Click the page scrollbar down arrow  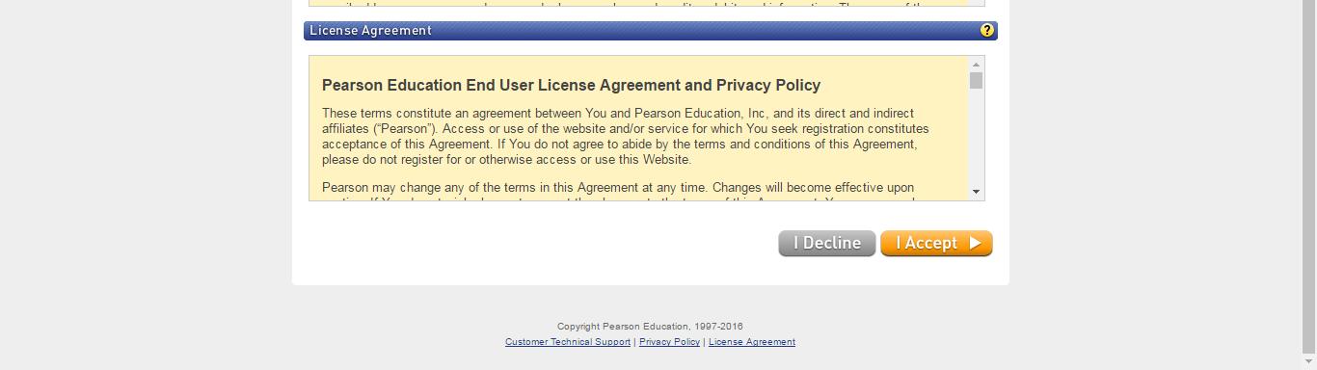point(1308,362)
